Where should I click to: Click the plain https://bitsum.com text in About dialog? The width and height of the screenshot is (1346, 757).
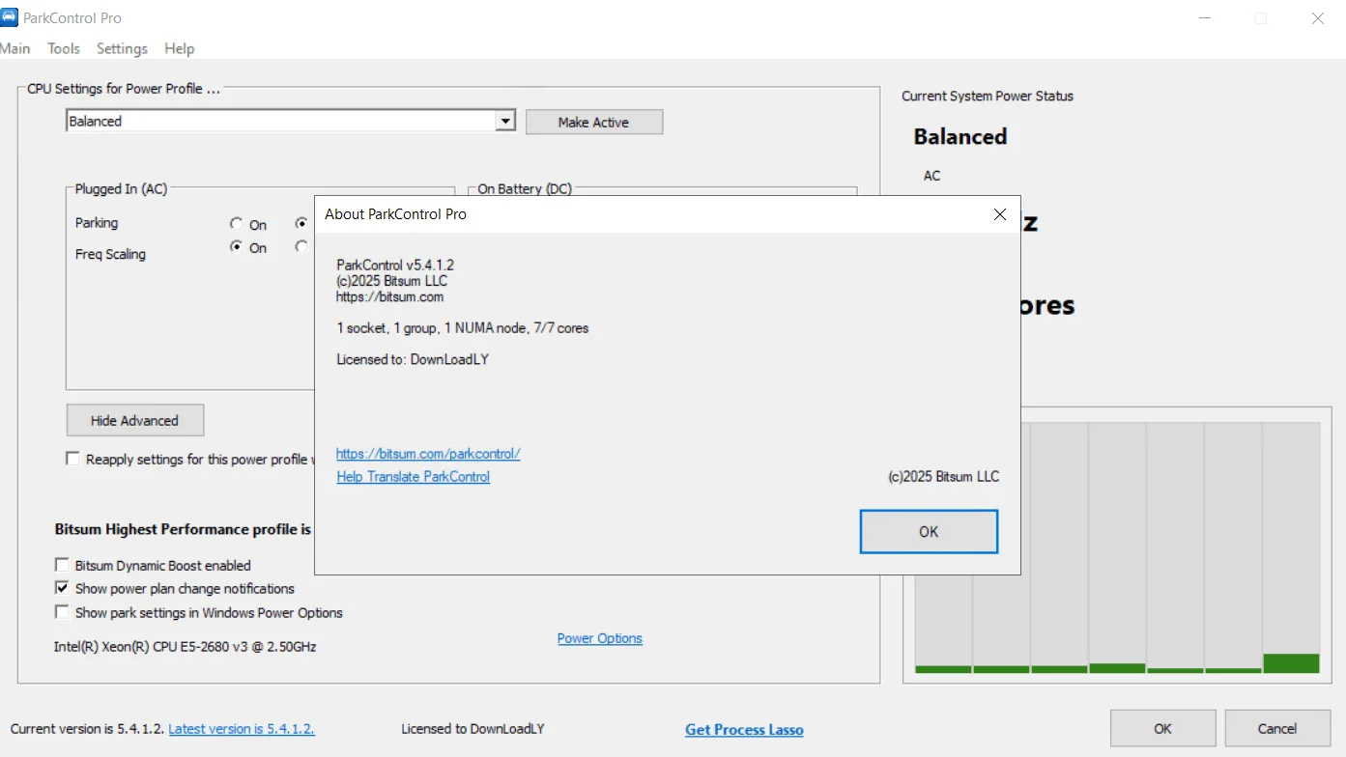click(390, 296)
